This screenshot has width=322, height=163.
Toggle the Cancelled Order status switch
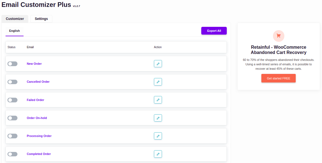12,82
